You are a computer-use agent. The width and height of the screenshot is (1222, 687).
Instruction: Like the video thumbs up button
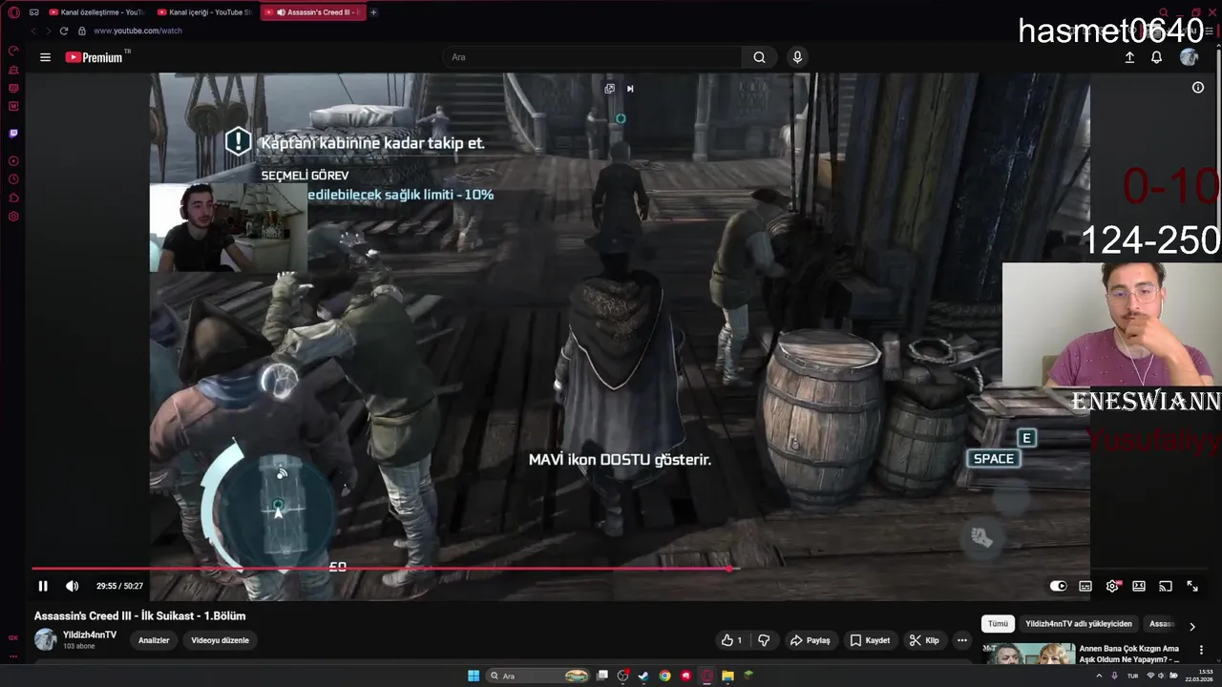731,640
